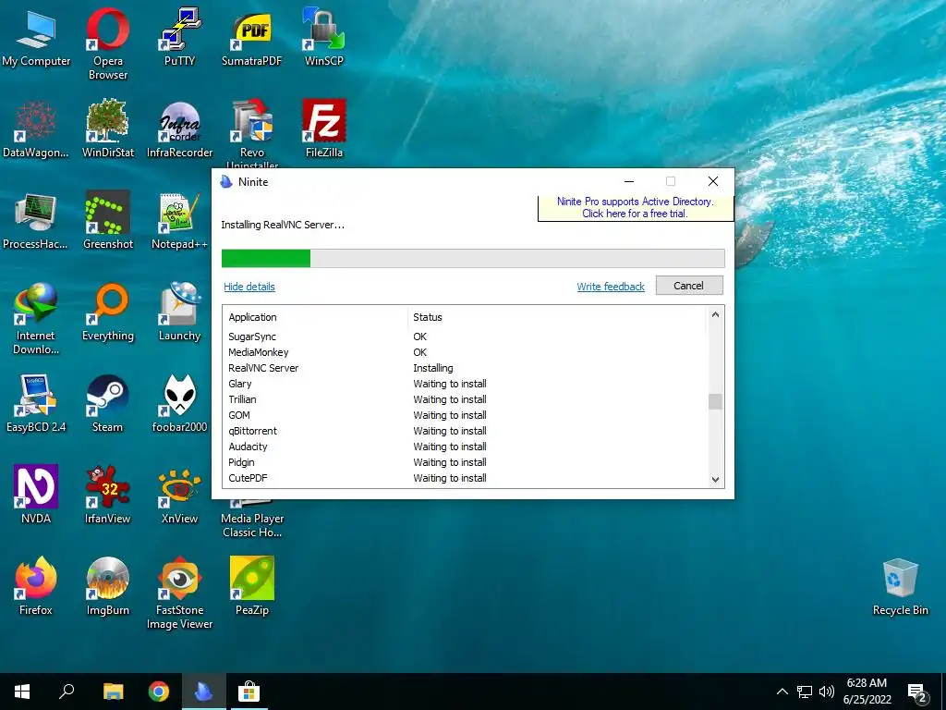Click the details list scroll up arrow

(715, 314)
